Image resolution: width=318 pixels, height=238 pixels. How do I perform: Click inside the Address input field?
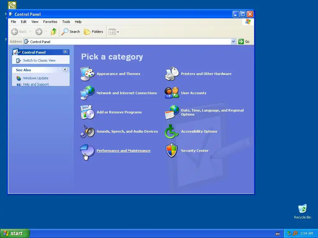pyautogui.click(x=127, y=42)
